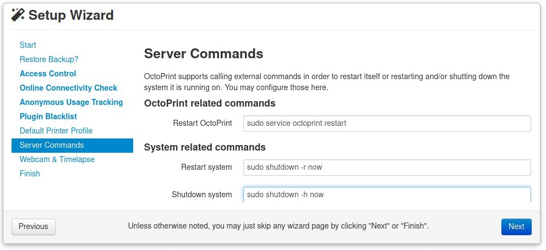Navigate to the Plugin Blacklist step
Viewport: 546px width, 250px height.
[x=48, y=116]
